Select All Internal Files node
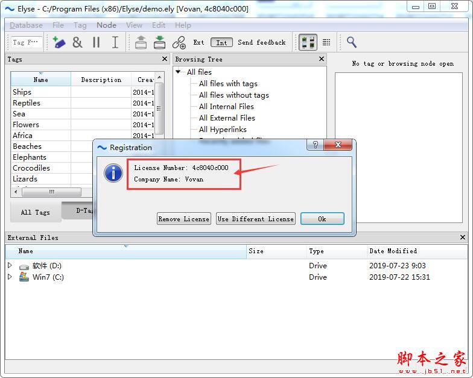 (227, 106)
